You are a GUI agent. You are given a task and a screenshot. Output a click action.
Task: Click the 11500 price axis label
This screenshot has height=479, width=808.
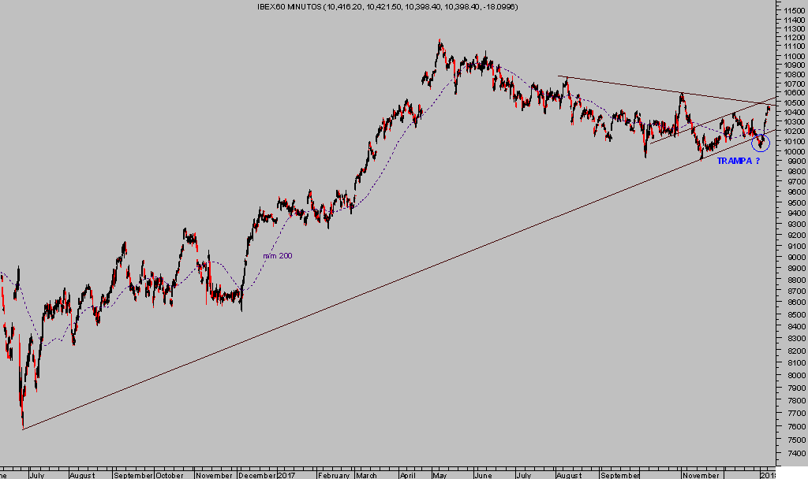click(x=794, y=9)
